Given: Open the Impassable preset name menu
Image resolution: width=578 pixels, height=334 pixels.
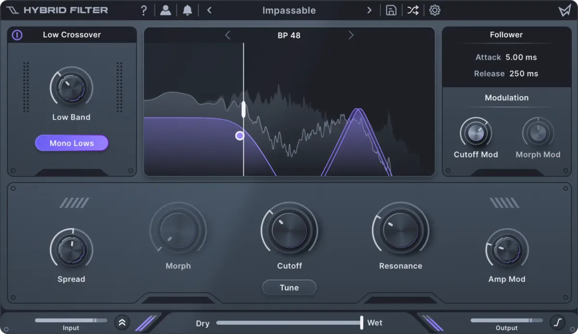Looking at the screenshot, I should point(289,11).
